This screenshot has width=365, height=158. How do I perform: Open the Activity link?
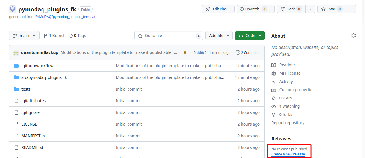coord(286,81)
